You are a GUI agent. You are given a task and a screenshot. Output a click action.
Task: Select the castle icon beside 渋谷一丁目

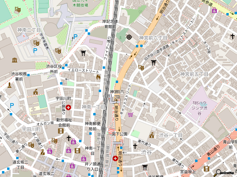click(x=152, y=135)
